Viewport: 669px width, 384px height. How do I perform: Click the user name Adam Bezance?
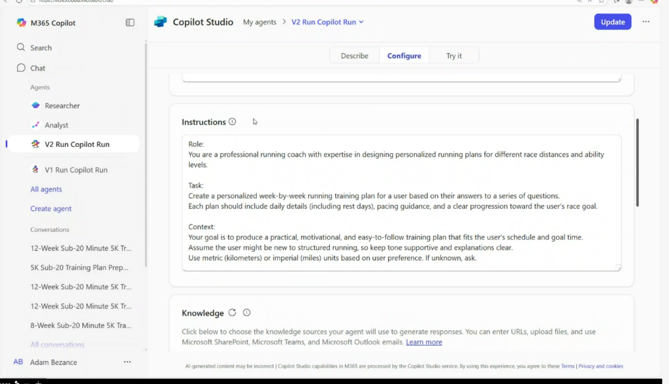pos(54,362)
